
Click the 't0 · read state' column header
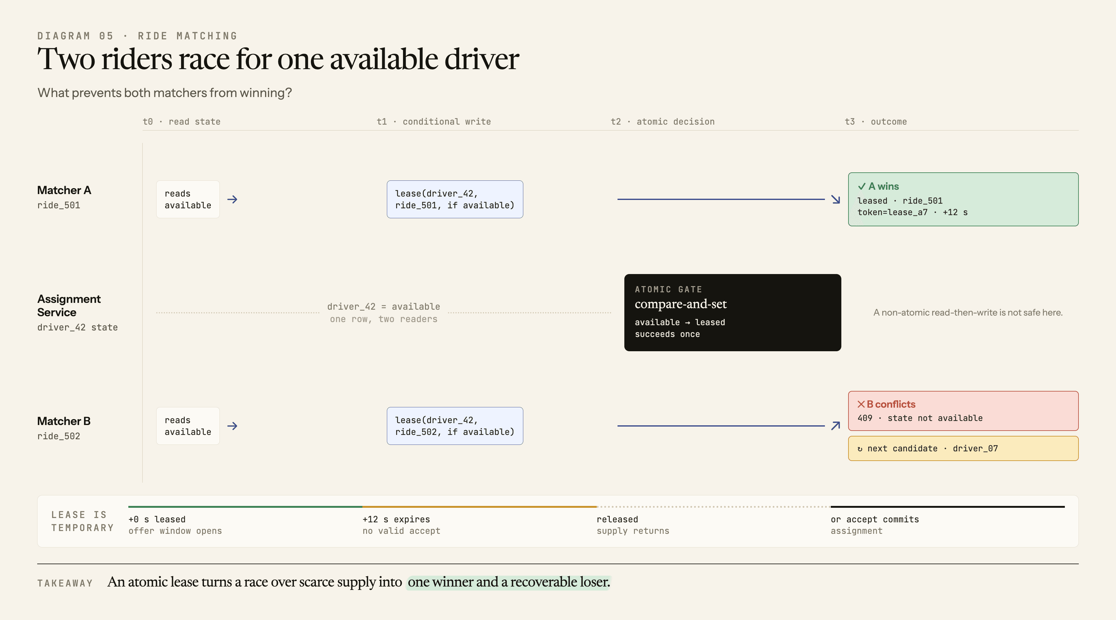[182, 122]
